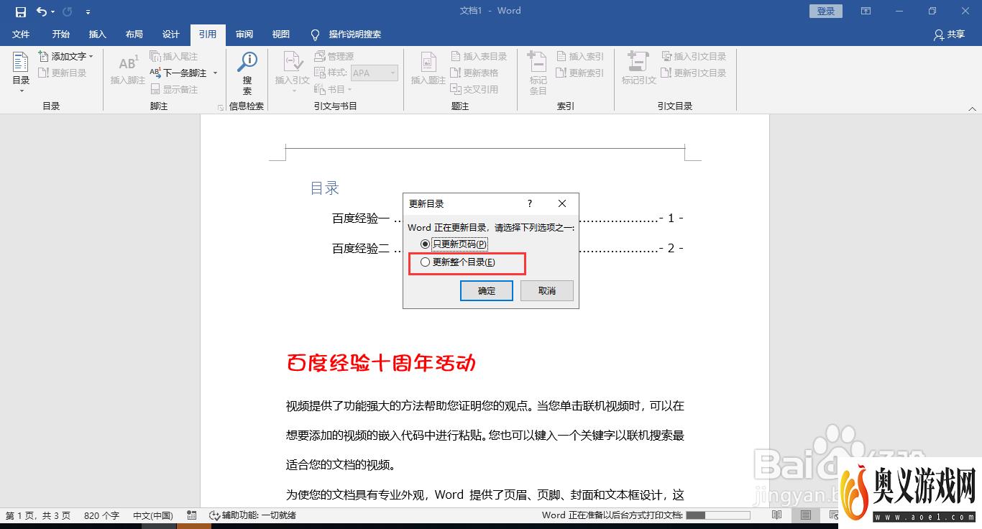This screenshot has width=982, height=529.
Task: Click the 登录 button
Action: click(826, 11)
